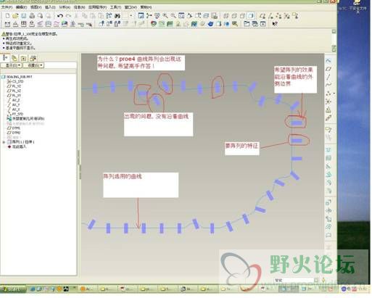
Task: Open the 文件(F) menu
Action: (x=7, y=7)
